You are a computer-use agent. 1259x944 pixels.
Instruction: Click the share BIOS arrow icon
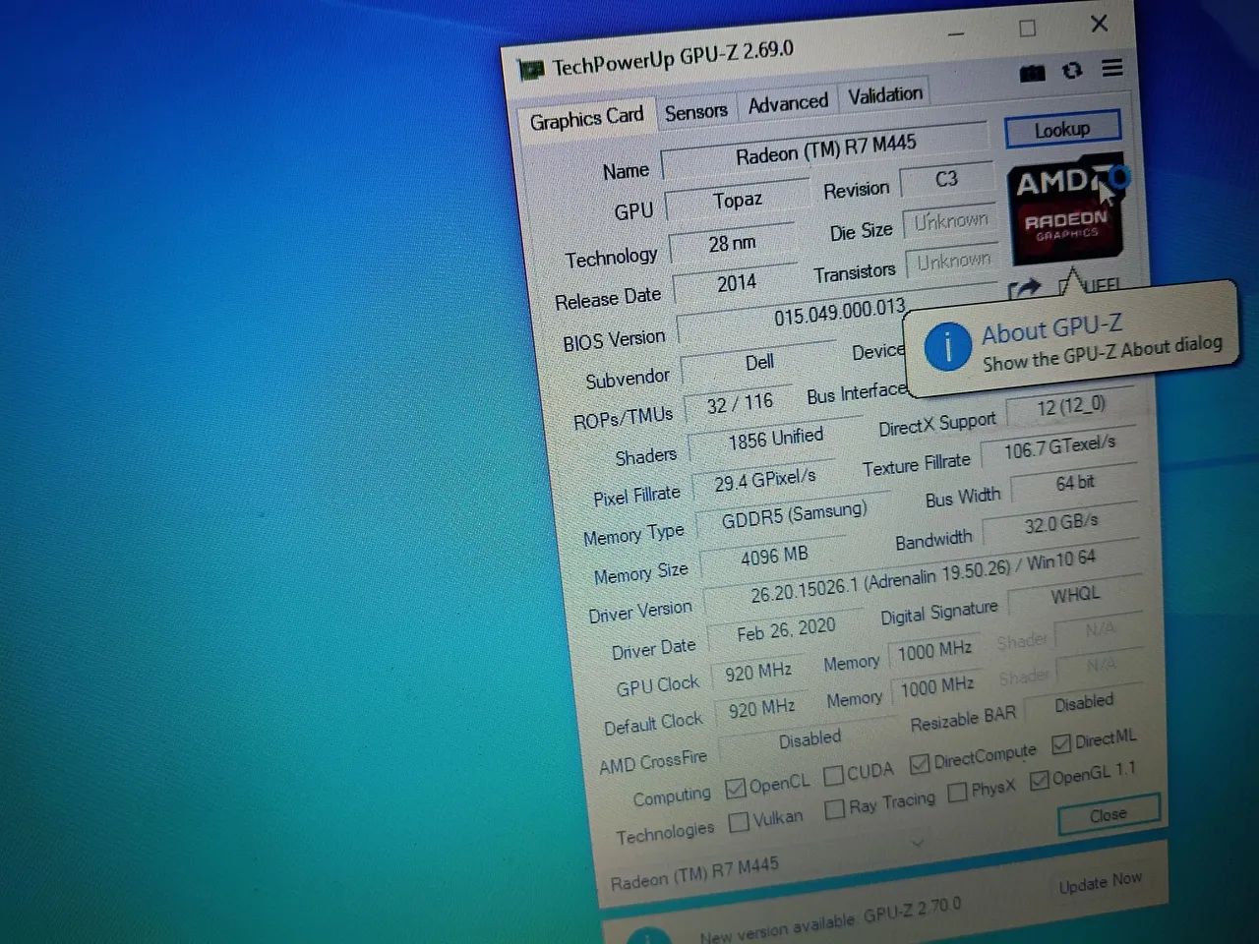pos(1024,290)
